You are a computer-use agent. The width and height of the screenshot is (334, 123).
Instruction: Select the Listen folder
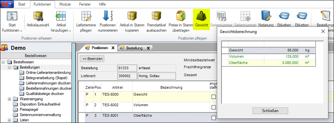(x=24, y=120)
